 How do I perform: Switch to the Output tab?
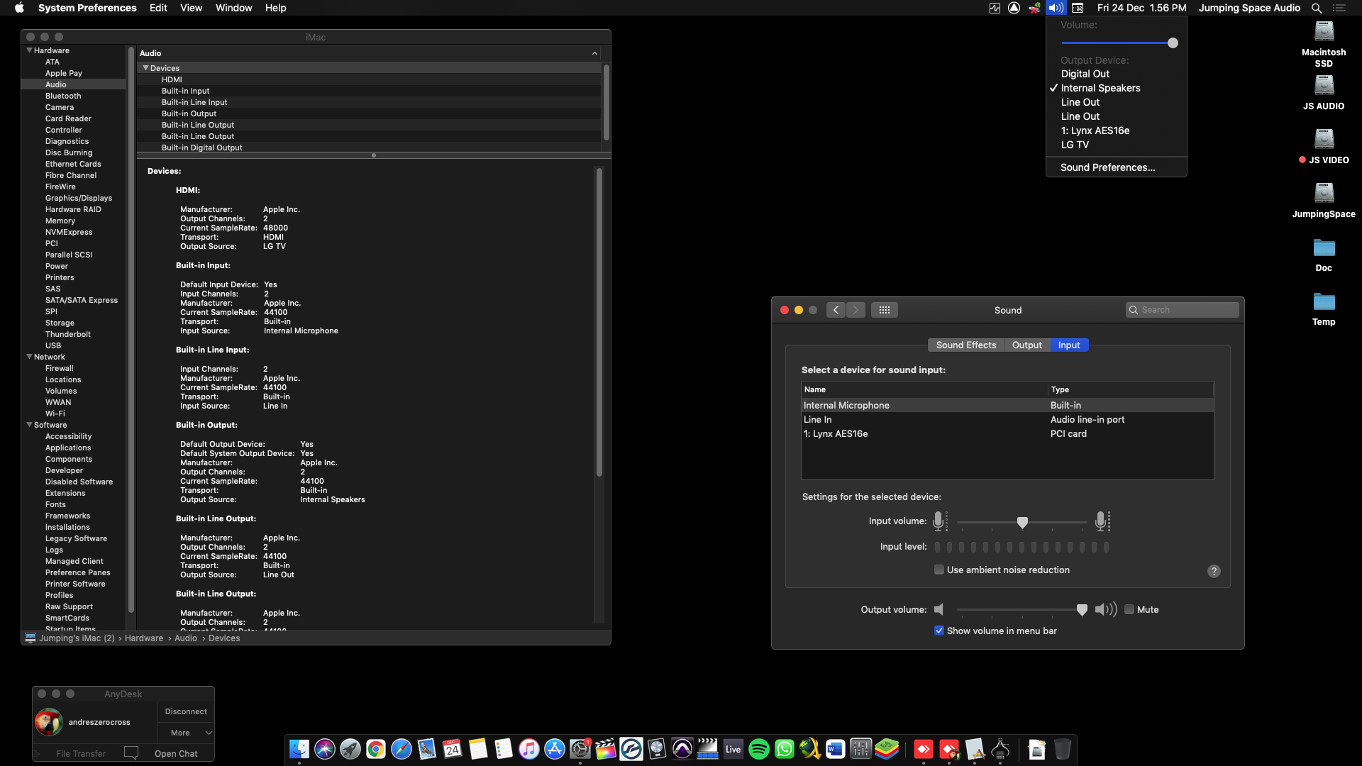tap(1026, 345)
